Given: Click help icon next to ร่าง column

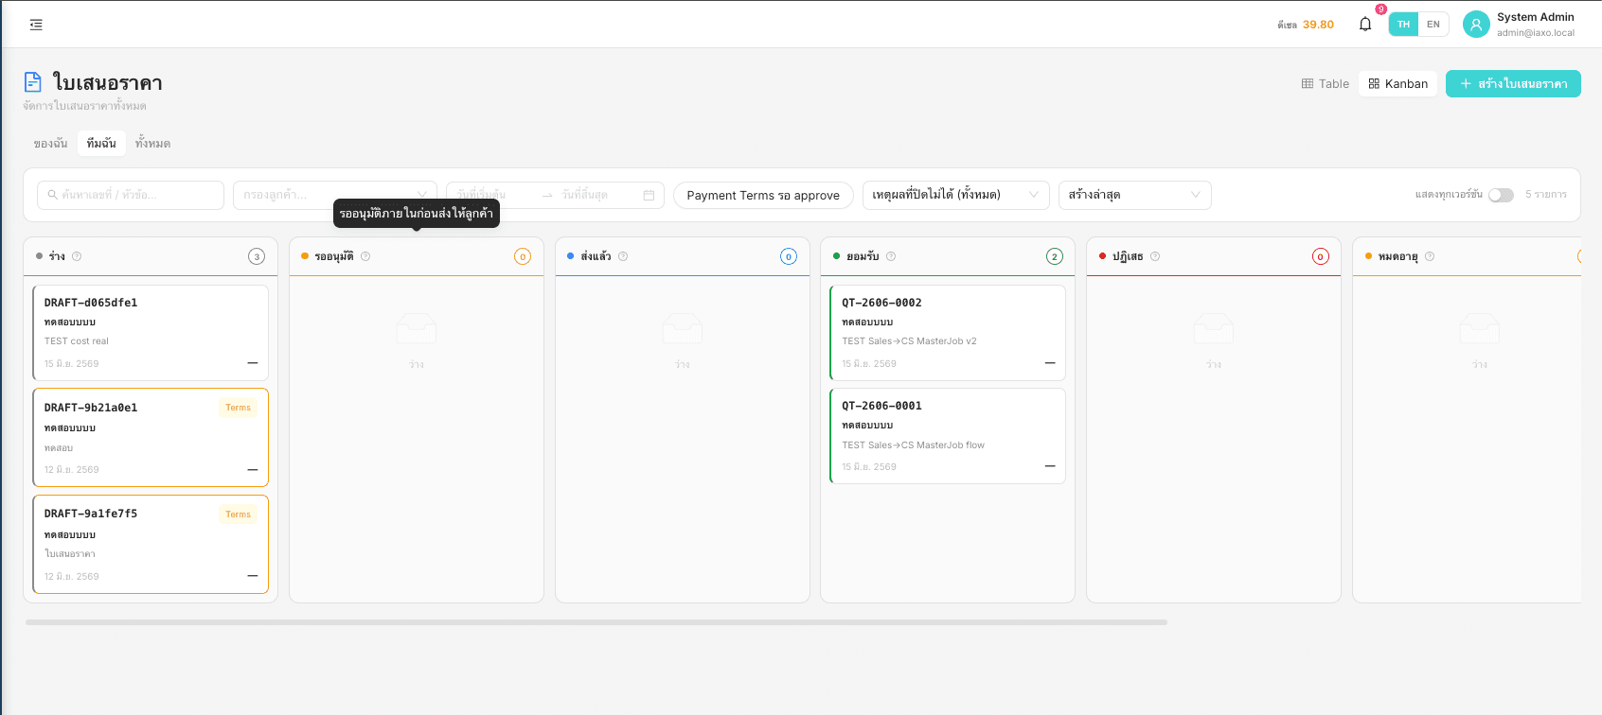Looking at the screenshot, I should (77, 256).
